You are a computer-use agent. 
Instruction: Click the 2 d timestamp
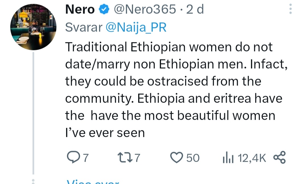(195, 9)
